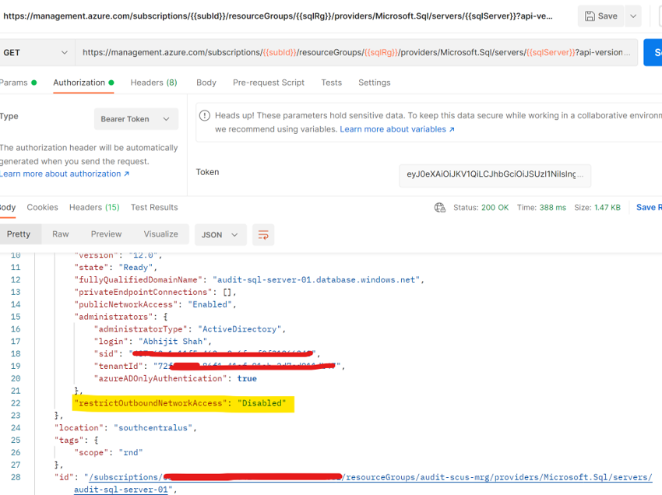Click the request title URL text at top
662x495 pixels.
[278, 16]
